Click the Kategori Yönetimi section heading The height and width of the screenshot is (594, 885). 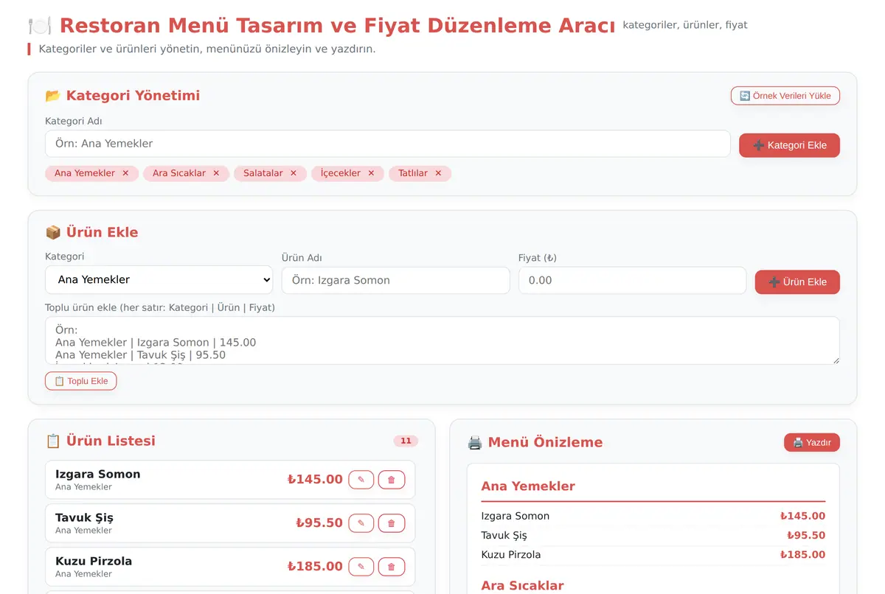tap(122, 96)
